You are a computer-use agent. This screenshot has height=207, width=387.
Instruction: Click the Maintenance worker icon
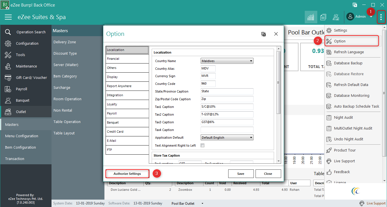(8, 66)
